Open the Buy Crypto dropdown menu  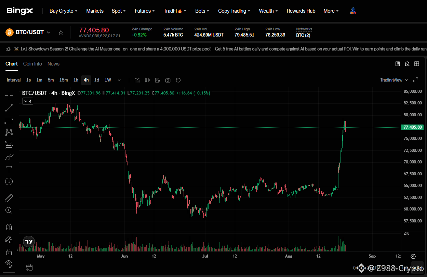click(64, 11)
